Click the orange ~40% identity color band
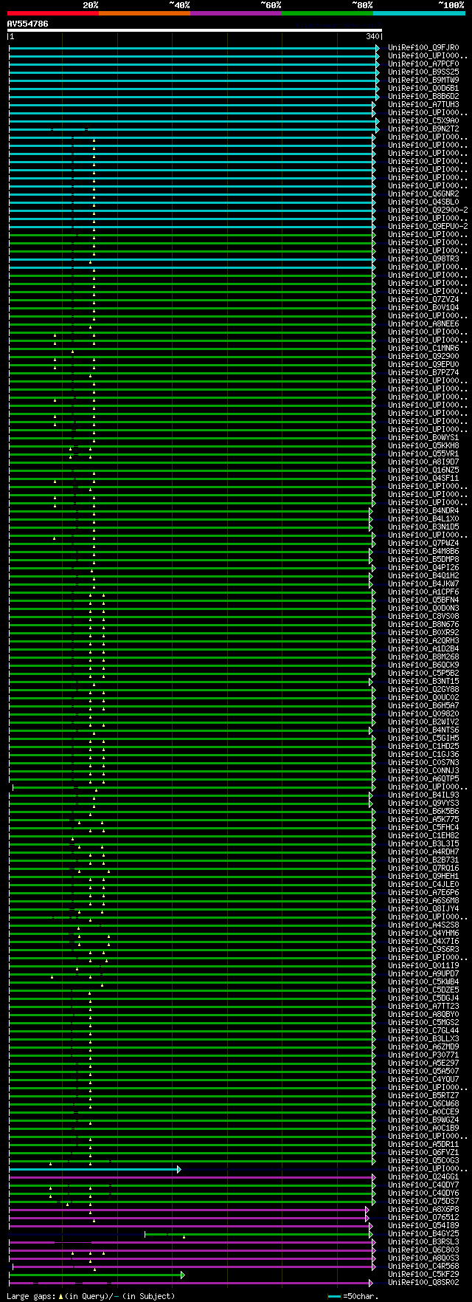 (145, 13)
